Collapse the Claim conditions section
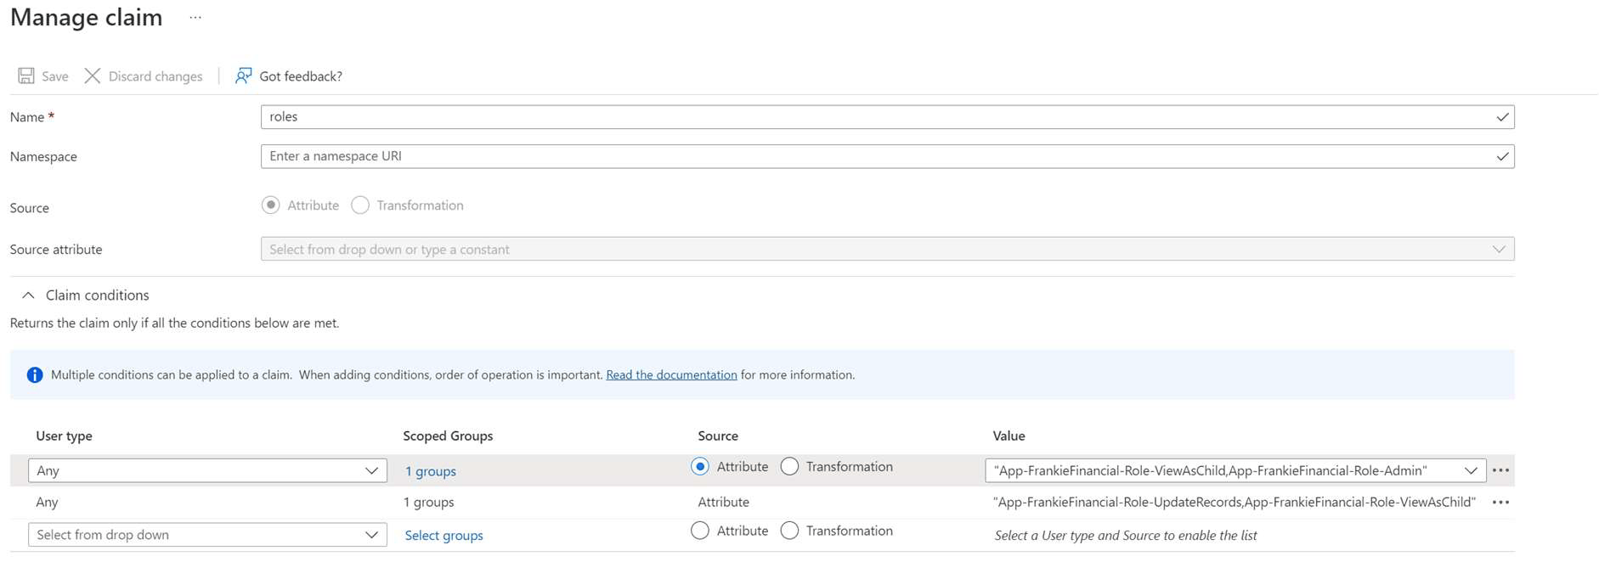Image resolution: width=1599 pixels, height=579 pixels. tap(28, 295)
